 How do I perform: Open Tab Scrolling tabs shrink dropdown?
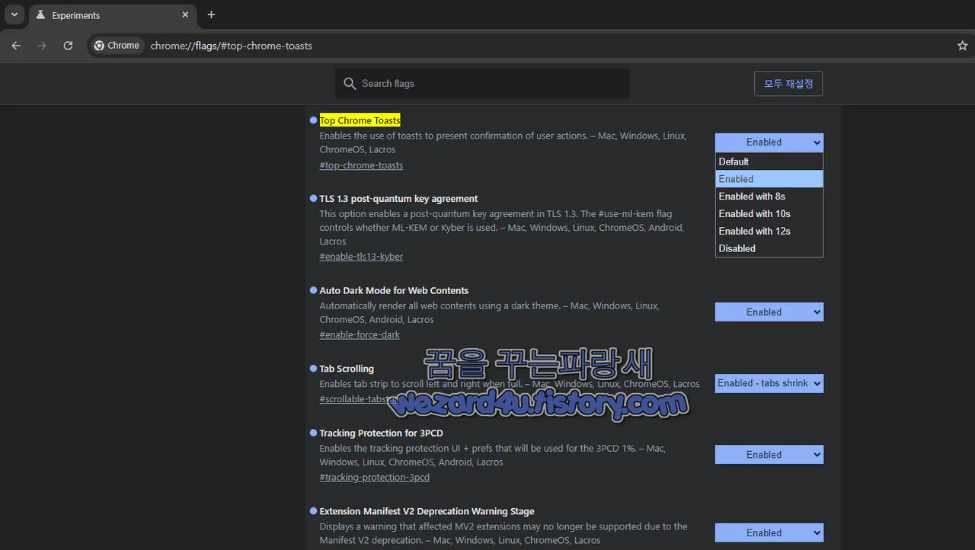769,383
